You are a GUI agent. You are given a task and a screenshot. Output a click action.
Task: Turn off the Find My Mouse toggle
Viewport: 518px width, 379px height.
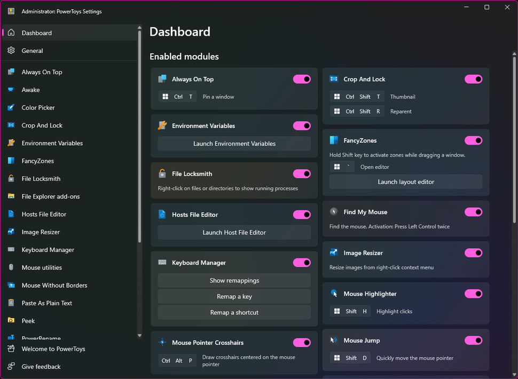[473, 212]
